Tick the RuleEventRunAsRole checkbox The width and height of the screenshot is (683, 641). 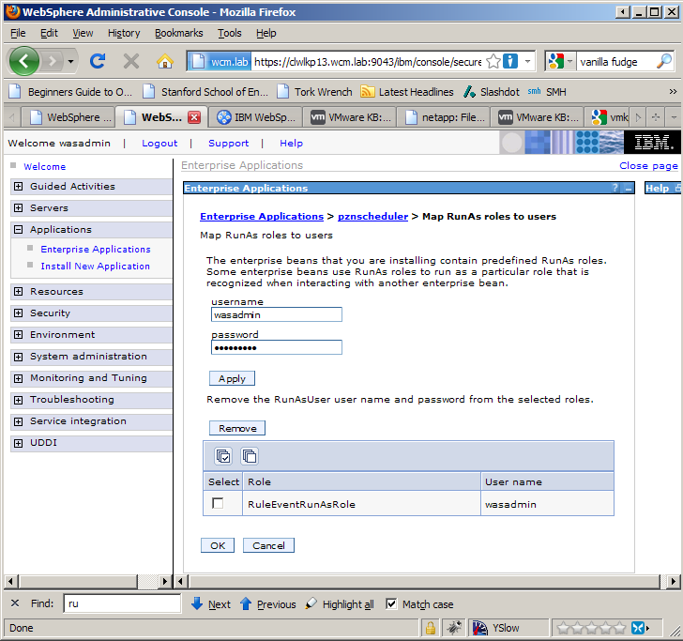pyautogui.click(x=218, y=503)
